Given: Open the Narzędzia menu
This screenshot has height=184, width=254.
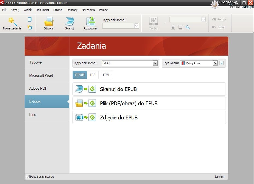Looking at the screenshot, I should pos(88,10).
